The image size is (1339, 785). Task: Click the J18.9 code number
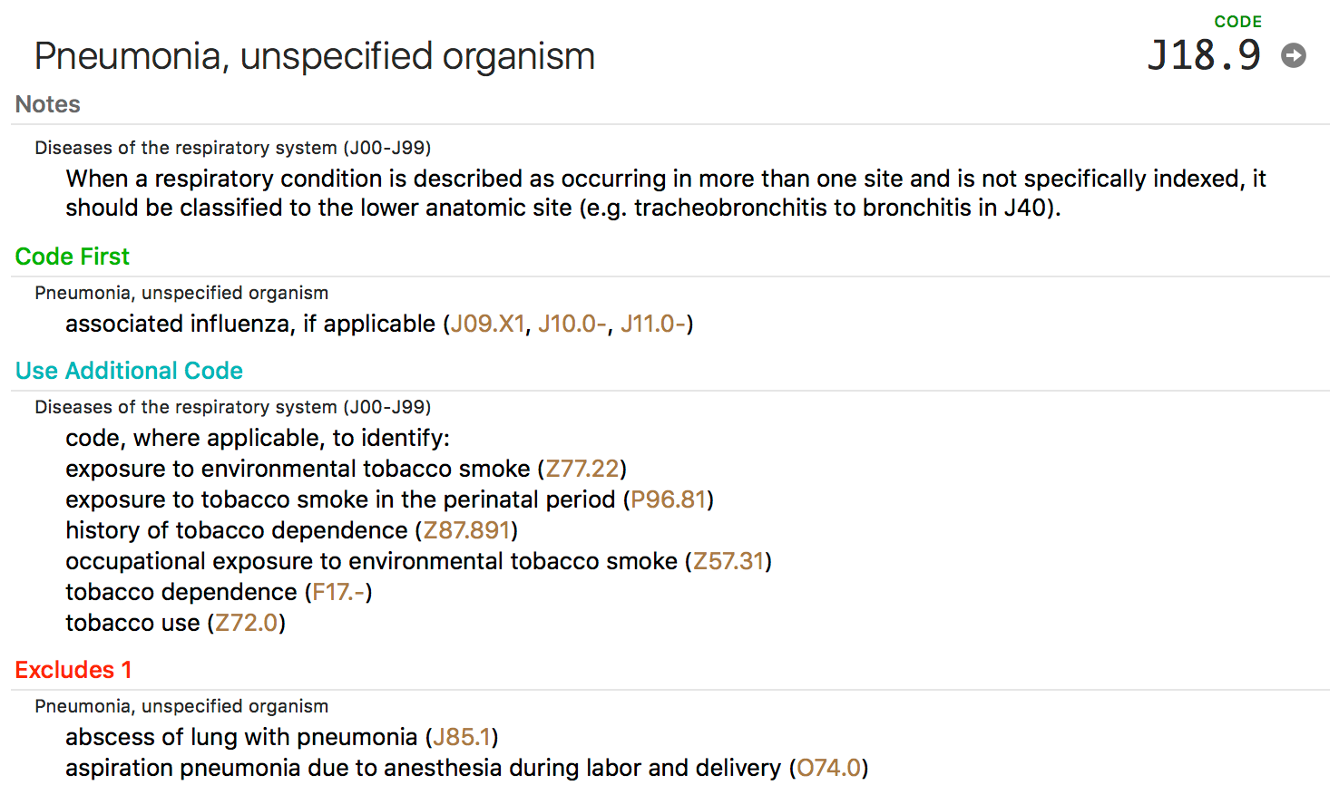(1204, 55)
